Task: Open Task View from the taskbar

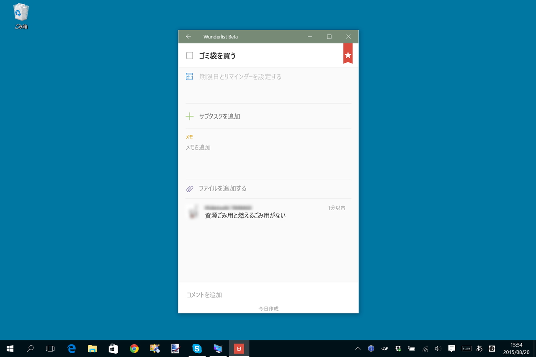Action: pyautogui.click(x=50, y=349)
